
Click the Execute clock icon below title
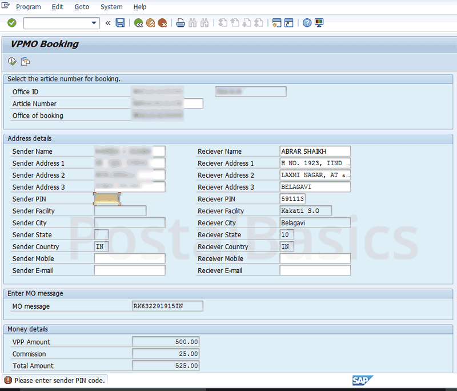click(x=12, y=62)
